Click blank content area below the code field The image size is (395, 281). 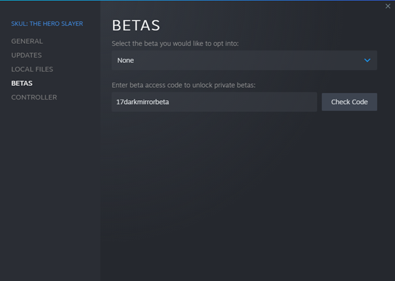[243, 190]
